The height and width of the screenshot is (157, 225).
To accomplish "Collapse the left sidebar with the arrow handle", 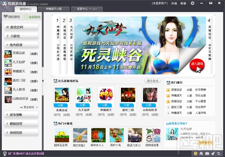I will (43, 81).
